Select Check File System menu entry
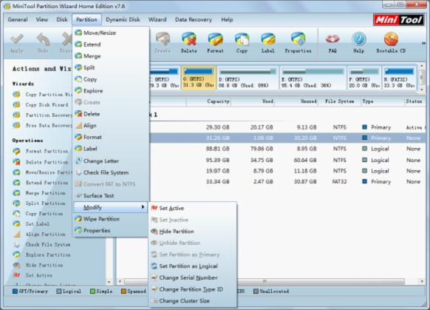Viewport: 430px width, 310px height. pyautogui.click(x=111, y=172)
